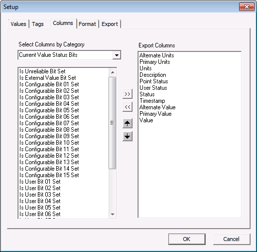Select 'Is Configurable Bit 12 Set'
The height and width of the screenshot is (252, 257).
(49, 156)
